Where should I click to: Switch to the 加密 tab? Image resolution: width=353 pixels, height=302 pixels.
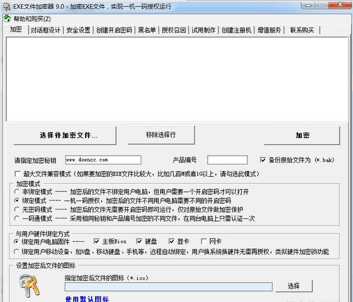point(16,29)
